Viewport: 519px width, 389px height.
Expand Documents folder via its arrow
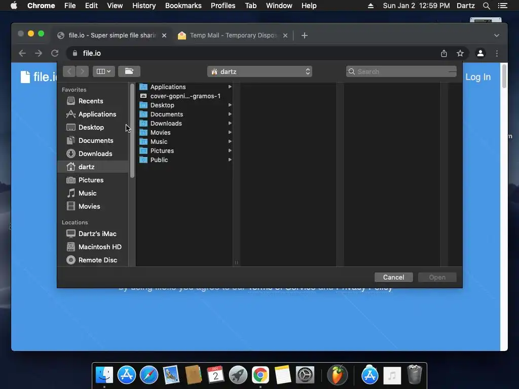point(230,114)
